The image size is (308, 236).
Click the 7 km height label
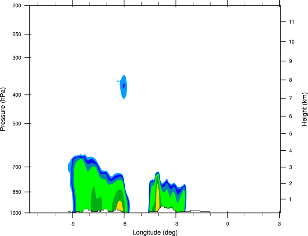click(x=291, y=98)
